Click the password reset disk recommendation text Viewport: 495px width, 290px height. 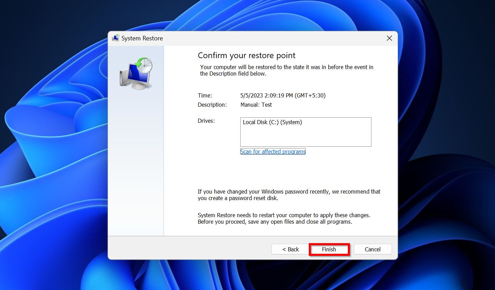tap(289, 195)
